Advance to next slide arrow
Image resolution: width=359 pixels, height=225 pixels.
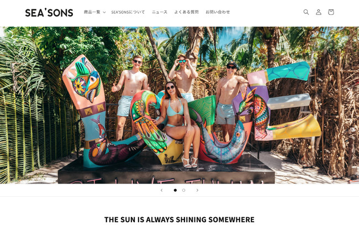click(x=197, y=190)
